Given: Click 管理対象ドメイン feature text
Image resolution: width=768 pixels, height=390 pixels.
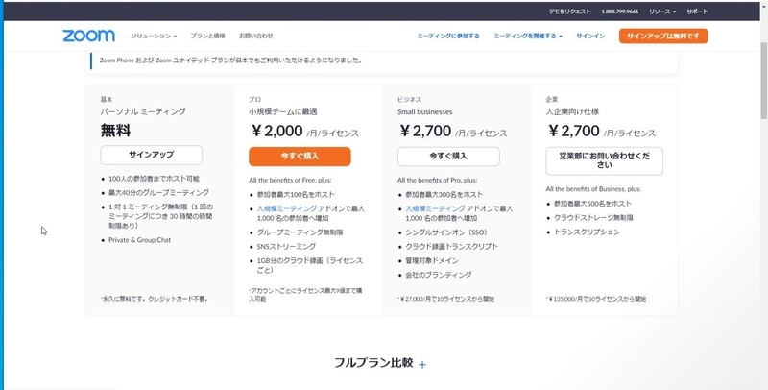Looking at the screenshot, I should (x=431, y=260).
